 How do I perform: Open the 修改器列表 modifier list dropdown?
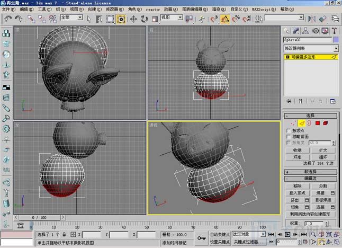[x=311, y=48]
